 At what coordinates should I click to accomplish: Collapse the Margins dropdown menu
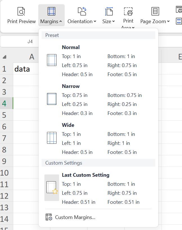pyautogui.click(x=60, y=21)
